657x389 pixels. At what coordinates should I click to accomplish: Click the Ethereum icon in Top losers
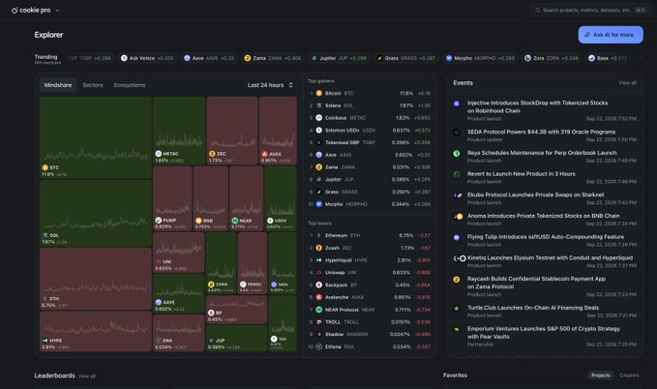point(319,235)
